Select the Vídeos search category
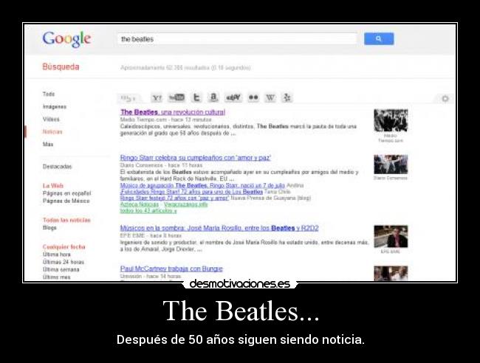Image resolution: width=480 pixels, height=363 pixels. click(51, 119)
